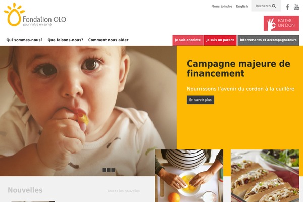
Task: Open the YouTube channel icon
Action: click(296, 7)
